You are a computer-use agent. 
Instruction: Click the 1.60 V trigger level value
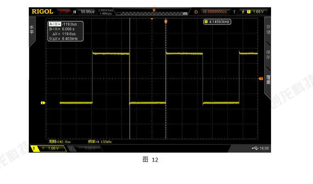tap(258, 12)
